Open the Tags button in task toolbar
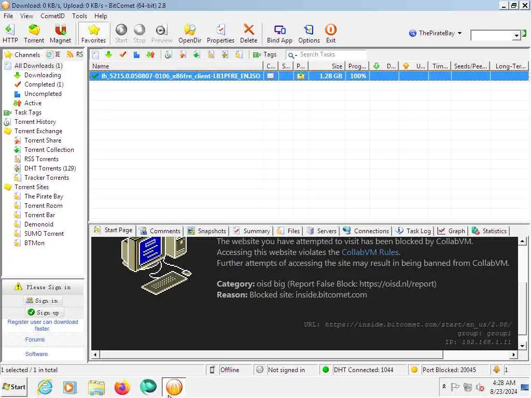The image size is (531, 398). point(264,55)
